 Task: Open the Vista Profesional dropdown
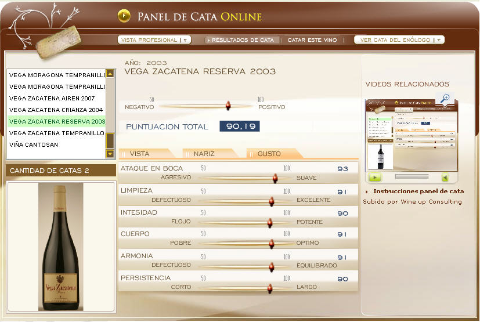(x=154, y=40)
